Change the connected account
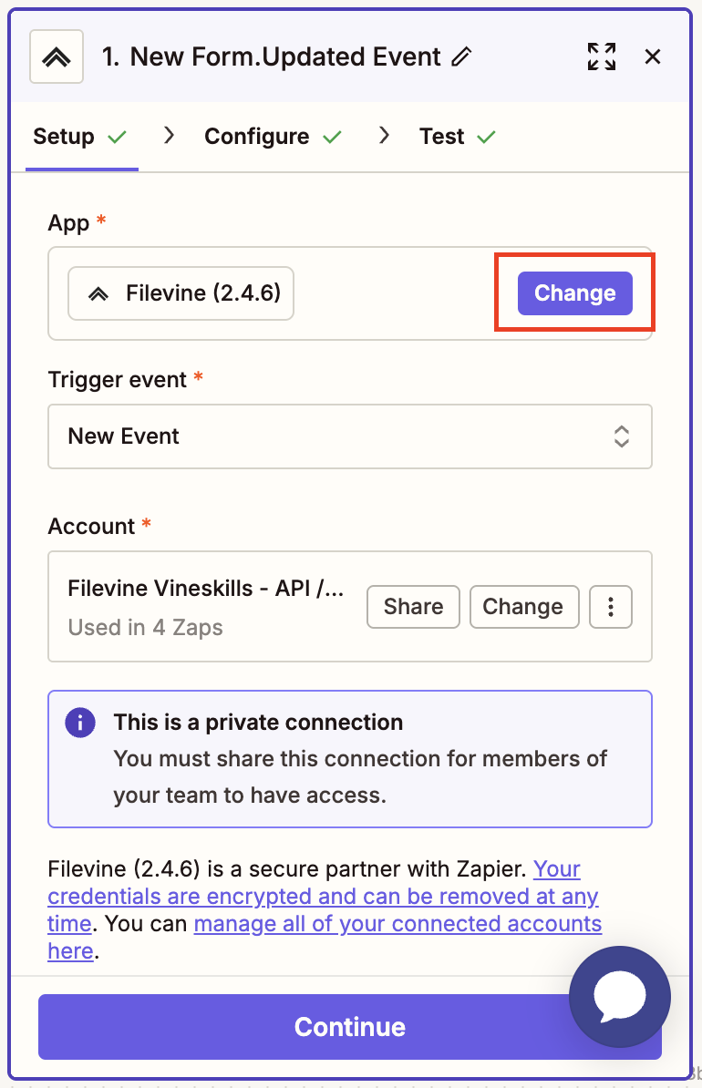Image resolution: width=702 pixels, height=1088 pixels. coord(523,607)
